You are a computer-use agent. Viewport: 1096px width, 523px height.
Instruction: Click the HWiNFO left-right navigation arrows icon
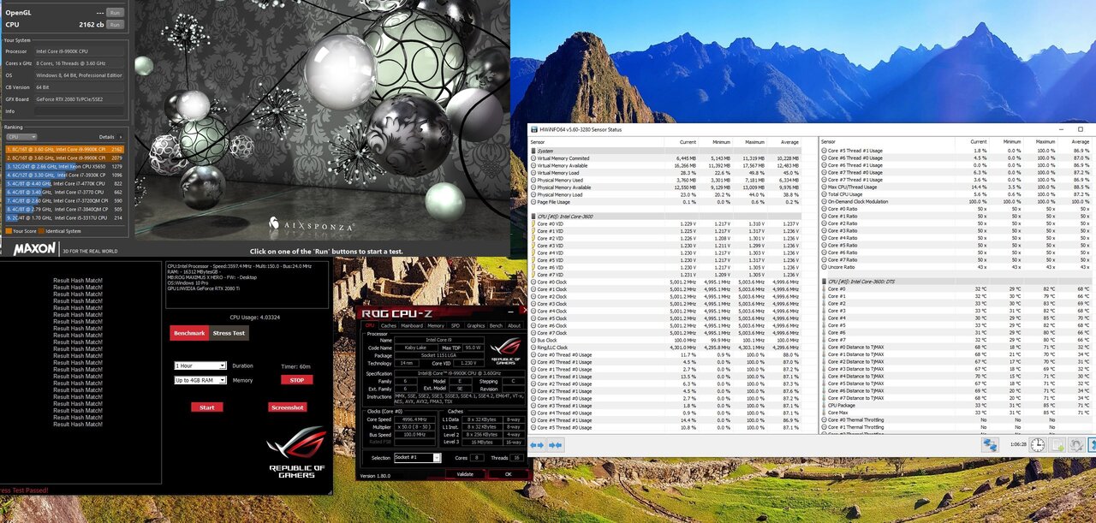[537, 445]
